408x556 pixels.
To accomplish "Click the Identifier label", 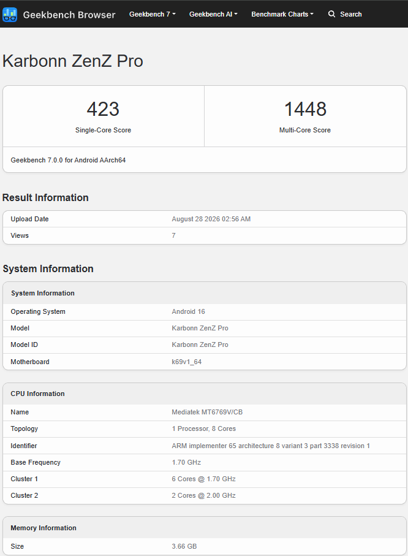I will coord(24,446).
